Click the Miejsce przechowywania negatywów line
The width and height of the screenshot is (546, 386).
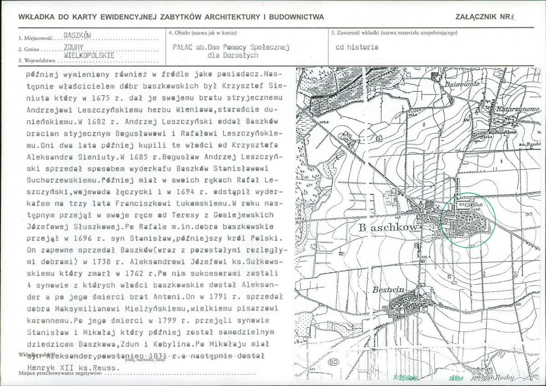(137, 373)
